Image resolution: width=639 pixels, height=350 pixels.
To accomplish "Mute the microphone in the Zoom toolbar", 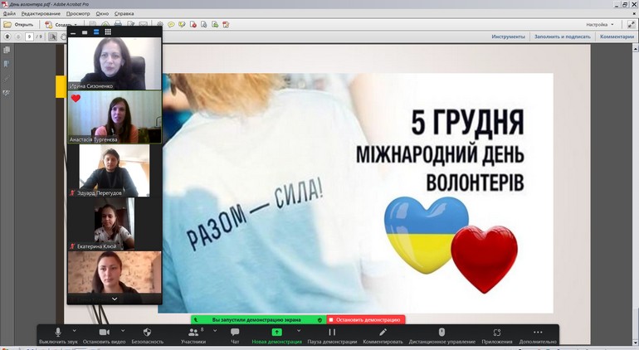I will click(x=58, y=336).
